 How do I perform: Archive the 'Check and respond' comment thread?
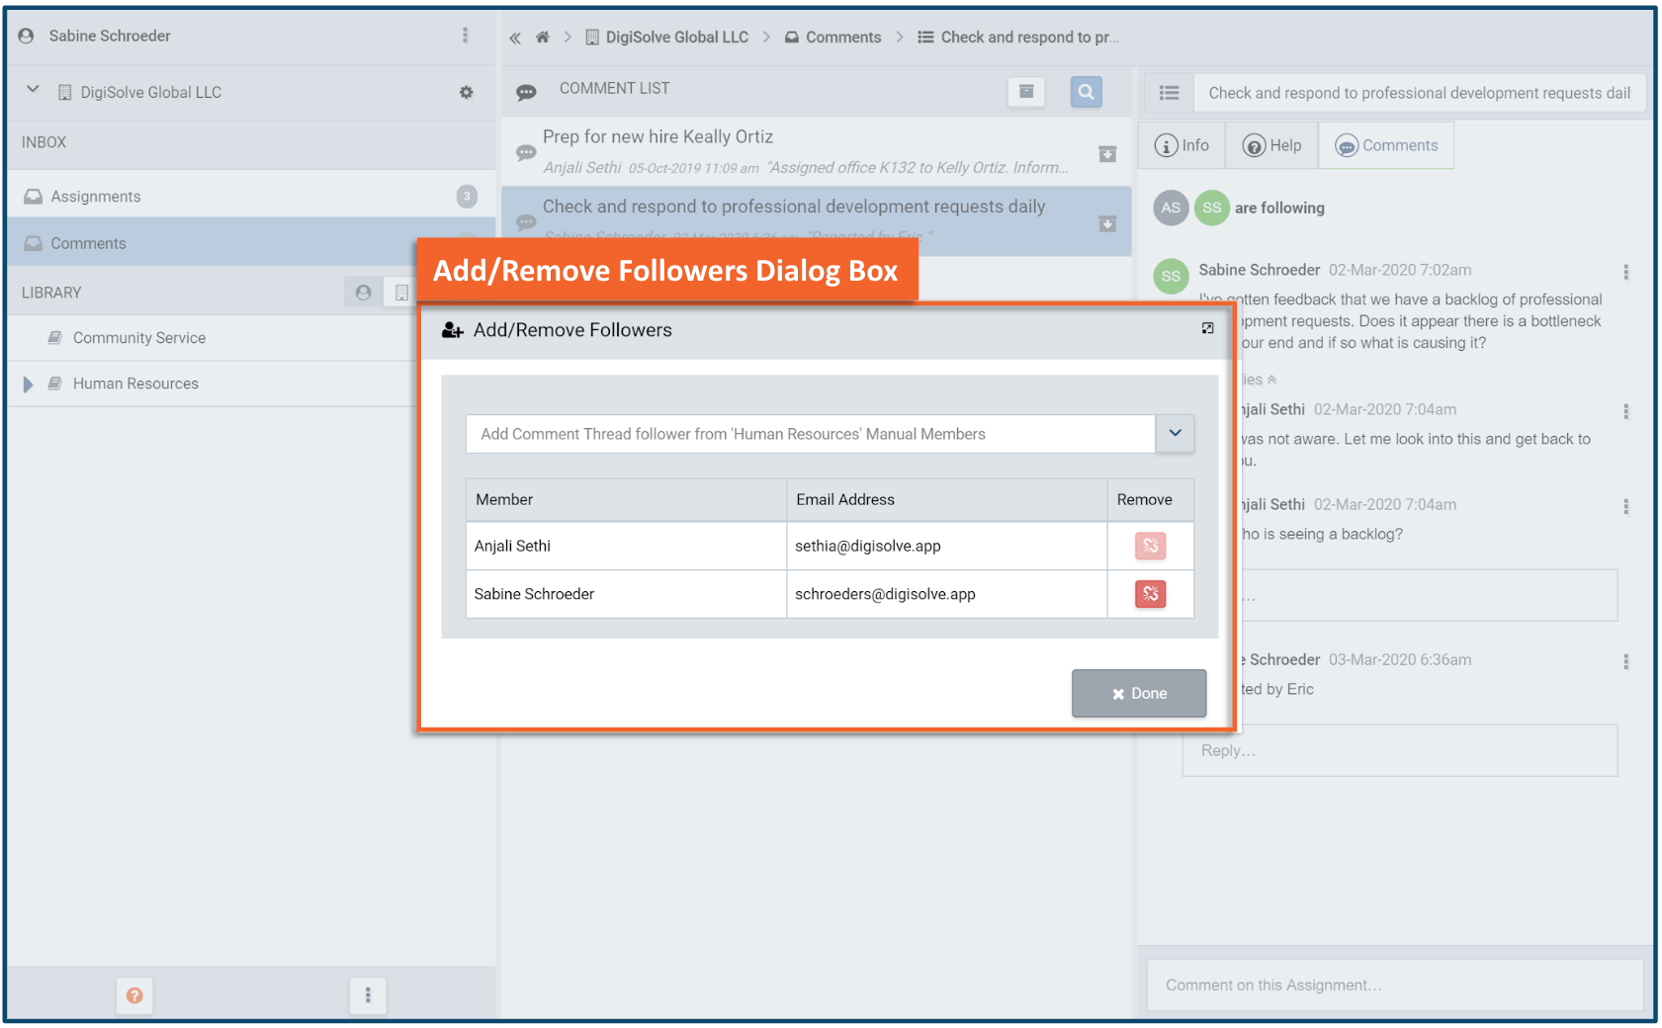[1107, 224]
